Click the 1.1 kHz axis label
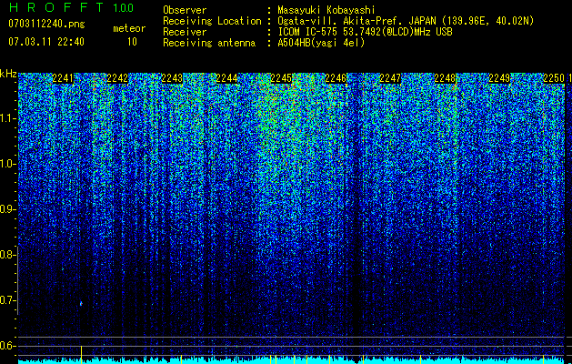Viewport: 572px width, 364px height. pos(7,118)
